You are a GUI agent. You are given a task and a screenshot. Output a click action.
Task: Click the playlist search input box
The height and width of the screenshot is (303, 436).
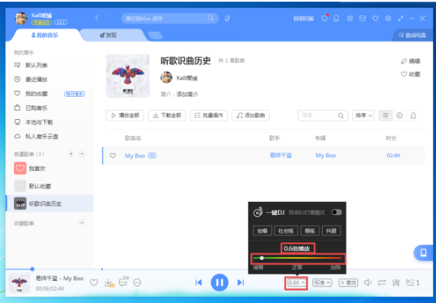(323, 116)
